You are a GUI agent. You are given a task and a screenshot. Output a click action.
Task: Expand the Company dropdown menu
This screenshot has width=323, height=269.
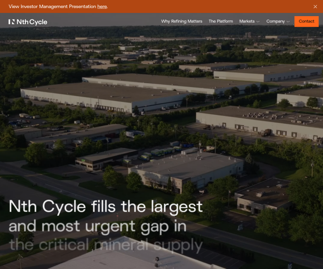click(x=278, y=21)
